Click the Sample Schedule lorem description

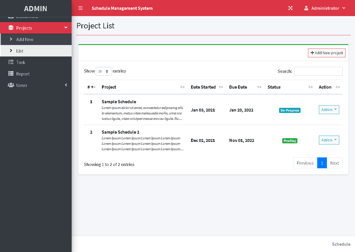click(x=142, y=113)
